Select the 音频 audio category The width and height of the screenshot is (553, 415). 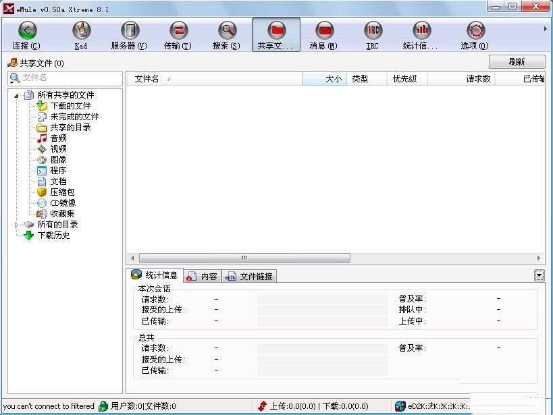coord(58,138)
